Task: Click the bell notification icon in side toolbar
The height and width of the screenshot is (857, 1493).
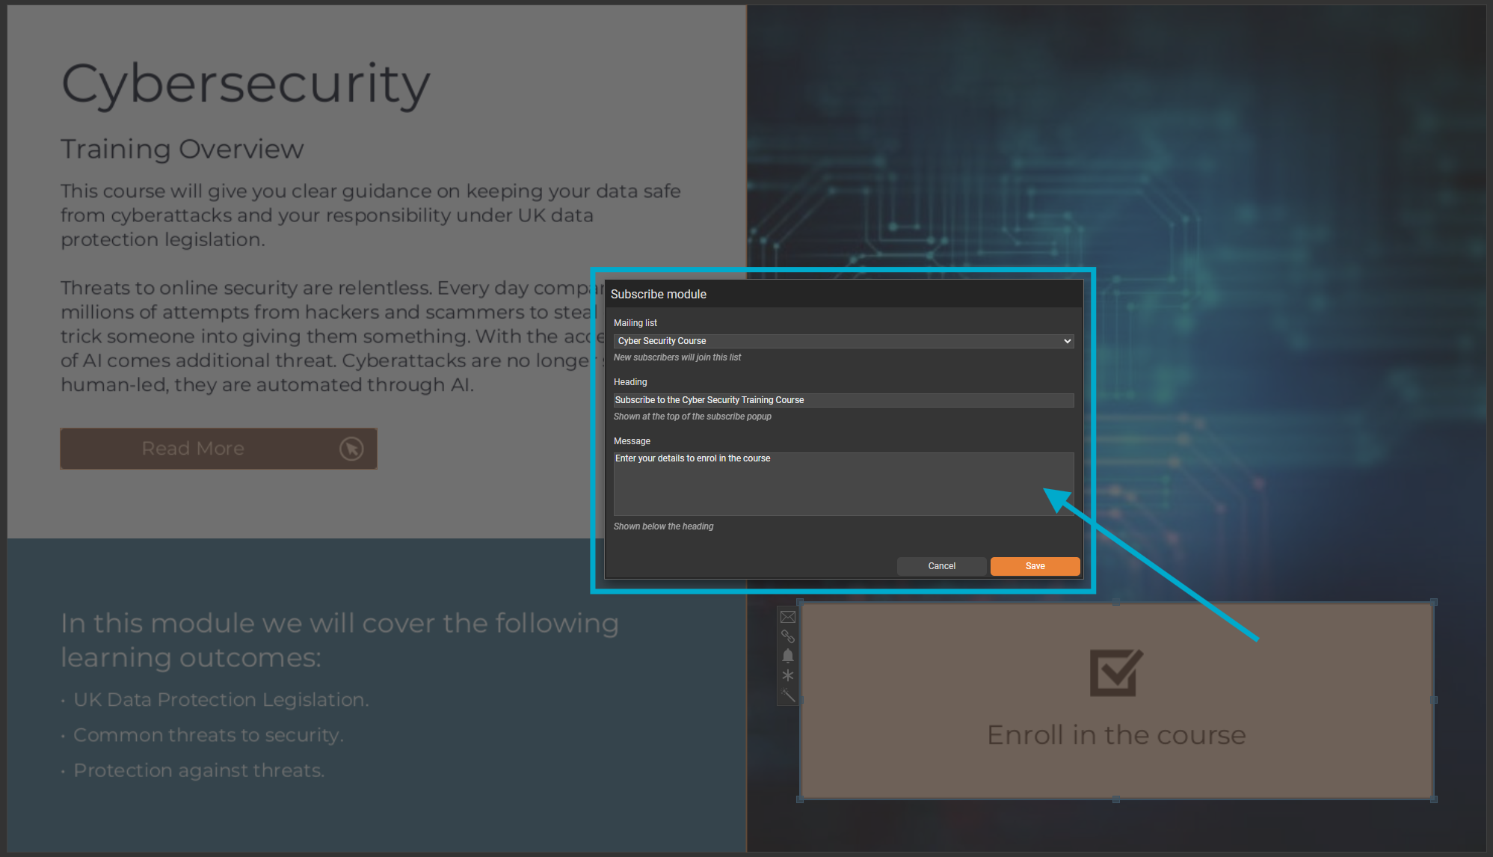Action: point(787,656)
